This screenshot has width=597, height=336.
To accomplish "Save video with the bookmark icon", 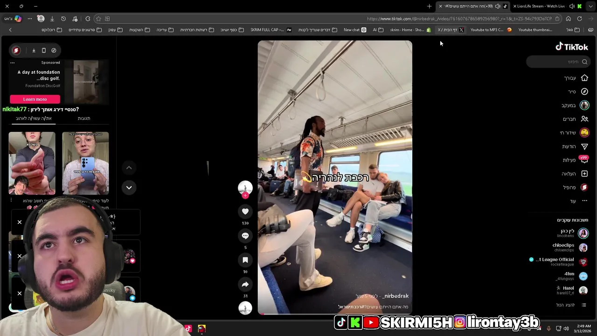I will [245, 260].
